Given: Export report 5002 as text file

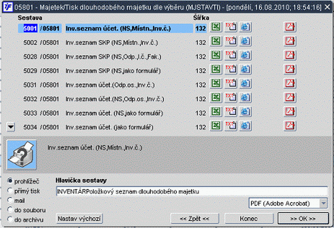Looking at the screenshot, I should pyautogui.click(x=231, y=41).
